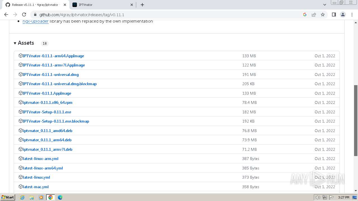The height and width of the screenshot is (201, 358).
Task: Download iptvnator_0.11.1_armv7l.deb
Action: point(48,149)
